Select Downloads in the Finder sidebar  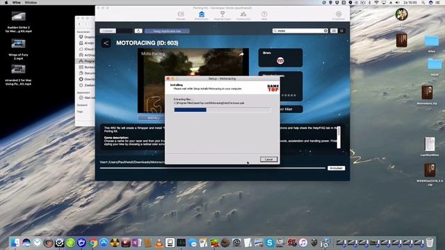[x=86, y=79]
